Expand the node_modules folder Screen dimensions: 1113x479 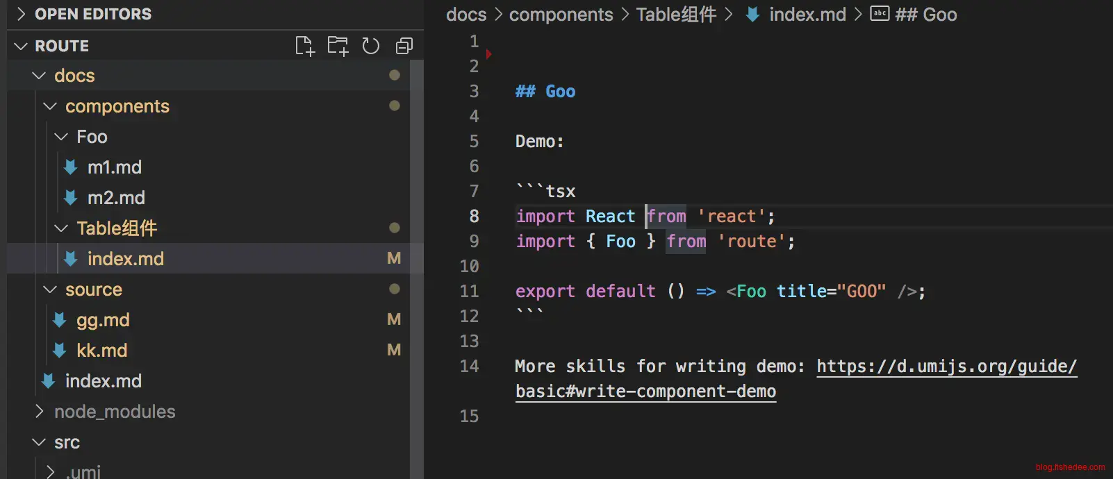point(39,412)
